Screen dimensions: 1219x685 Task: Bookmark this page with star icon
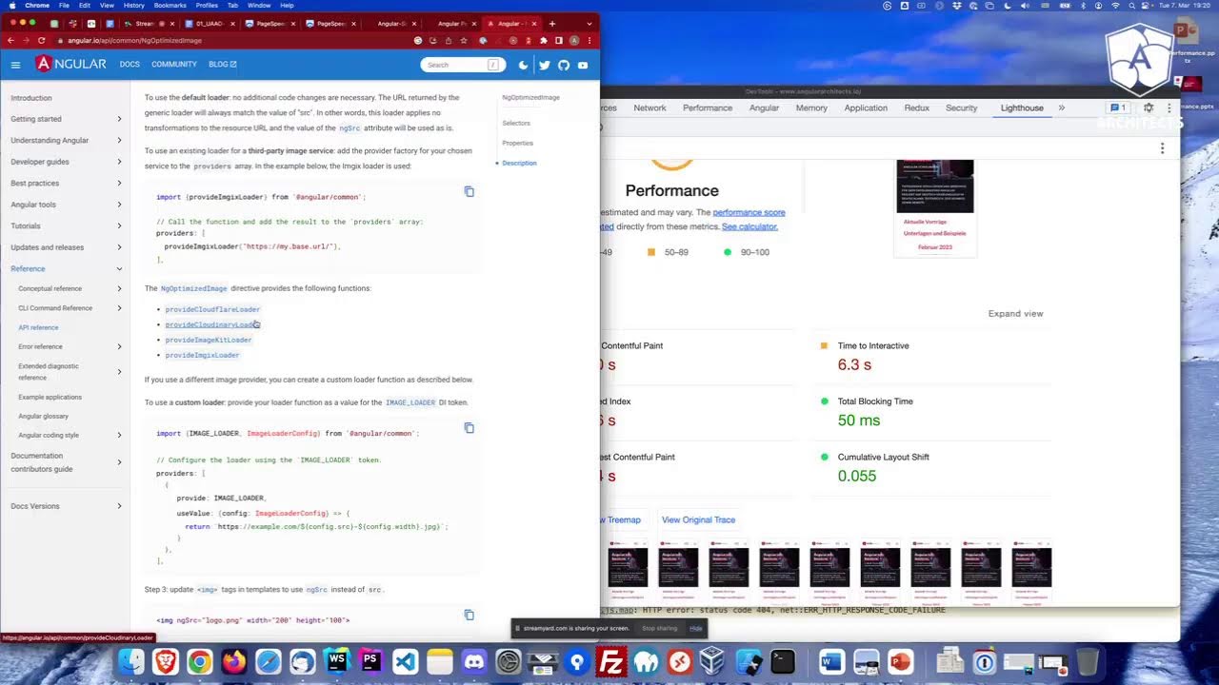point(464,40)
